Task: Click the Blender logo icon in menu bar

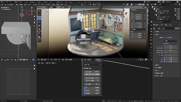Action: [x=2, y=2]
